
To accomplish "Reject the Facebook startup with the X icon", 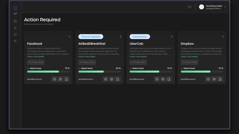I will tap(60, 79).
